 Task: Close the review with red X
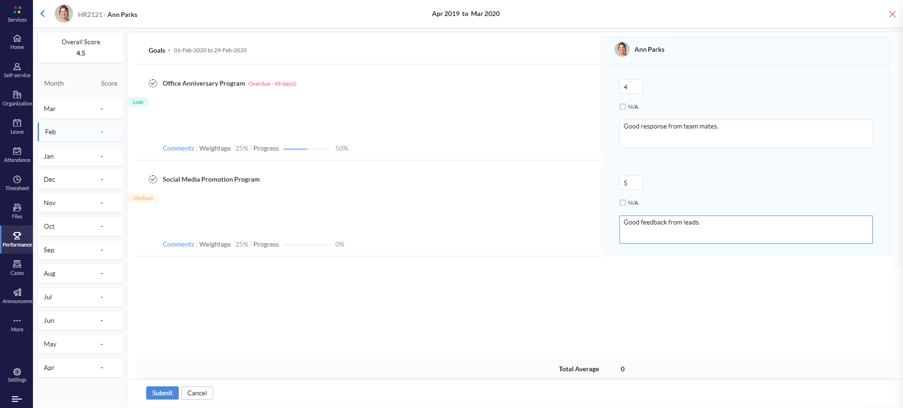click(x=892, y=14)
